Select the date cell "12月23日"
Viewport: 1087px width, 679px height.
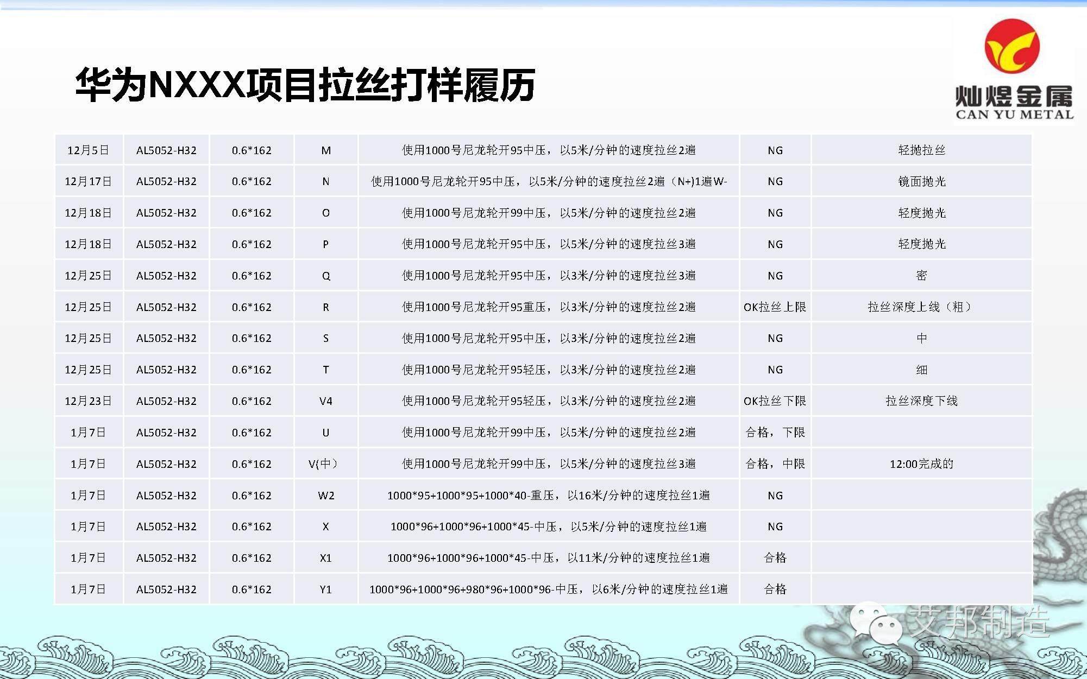click(x=89, y=401)
